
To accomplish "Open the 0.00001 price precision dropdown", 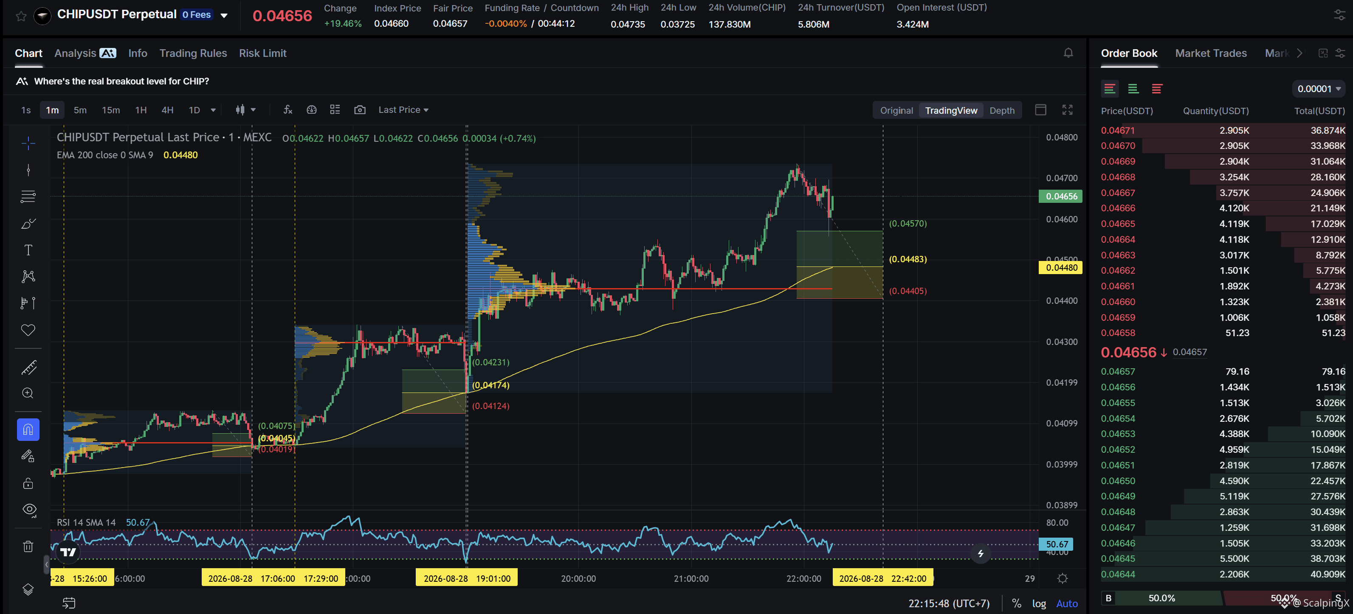I will pyautogui.click(x=1318, y=89).
